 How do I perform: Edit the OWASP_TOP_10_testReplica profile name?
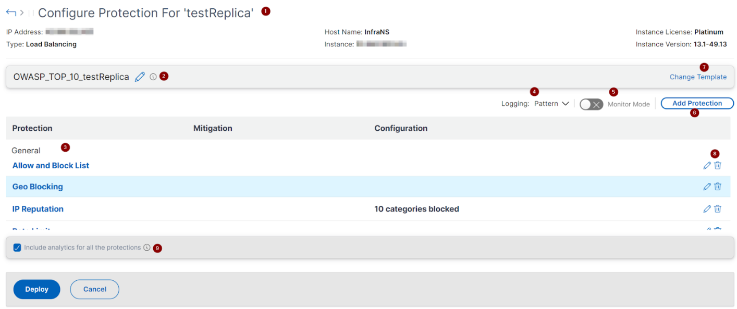point(140,77)
